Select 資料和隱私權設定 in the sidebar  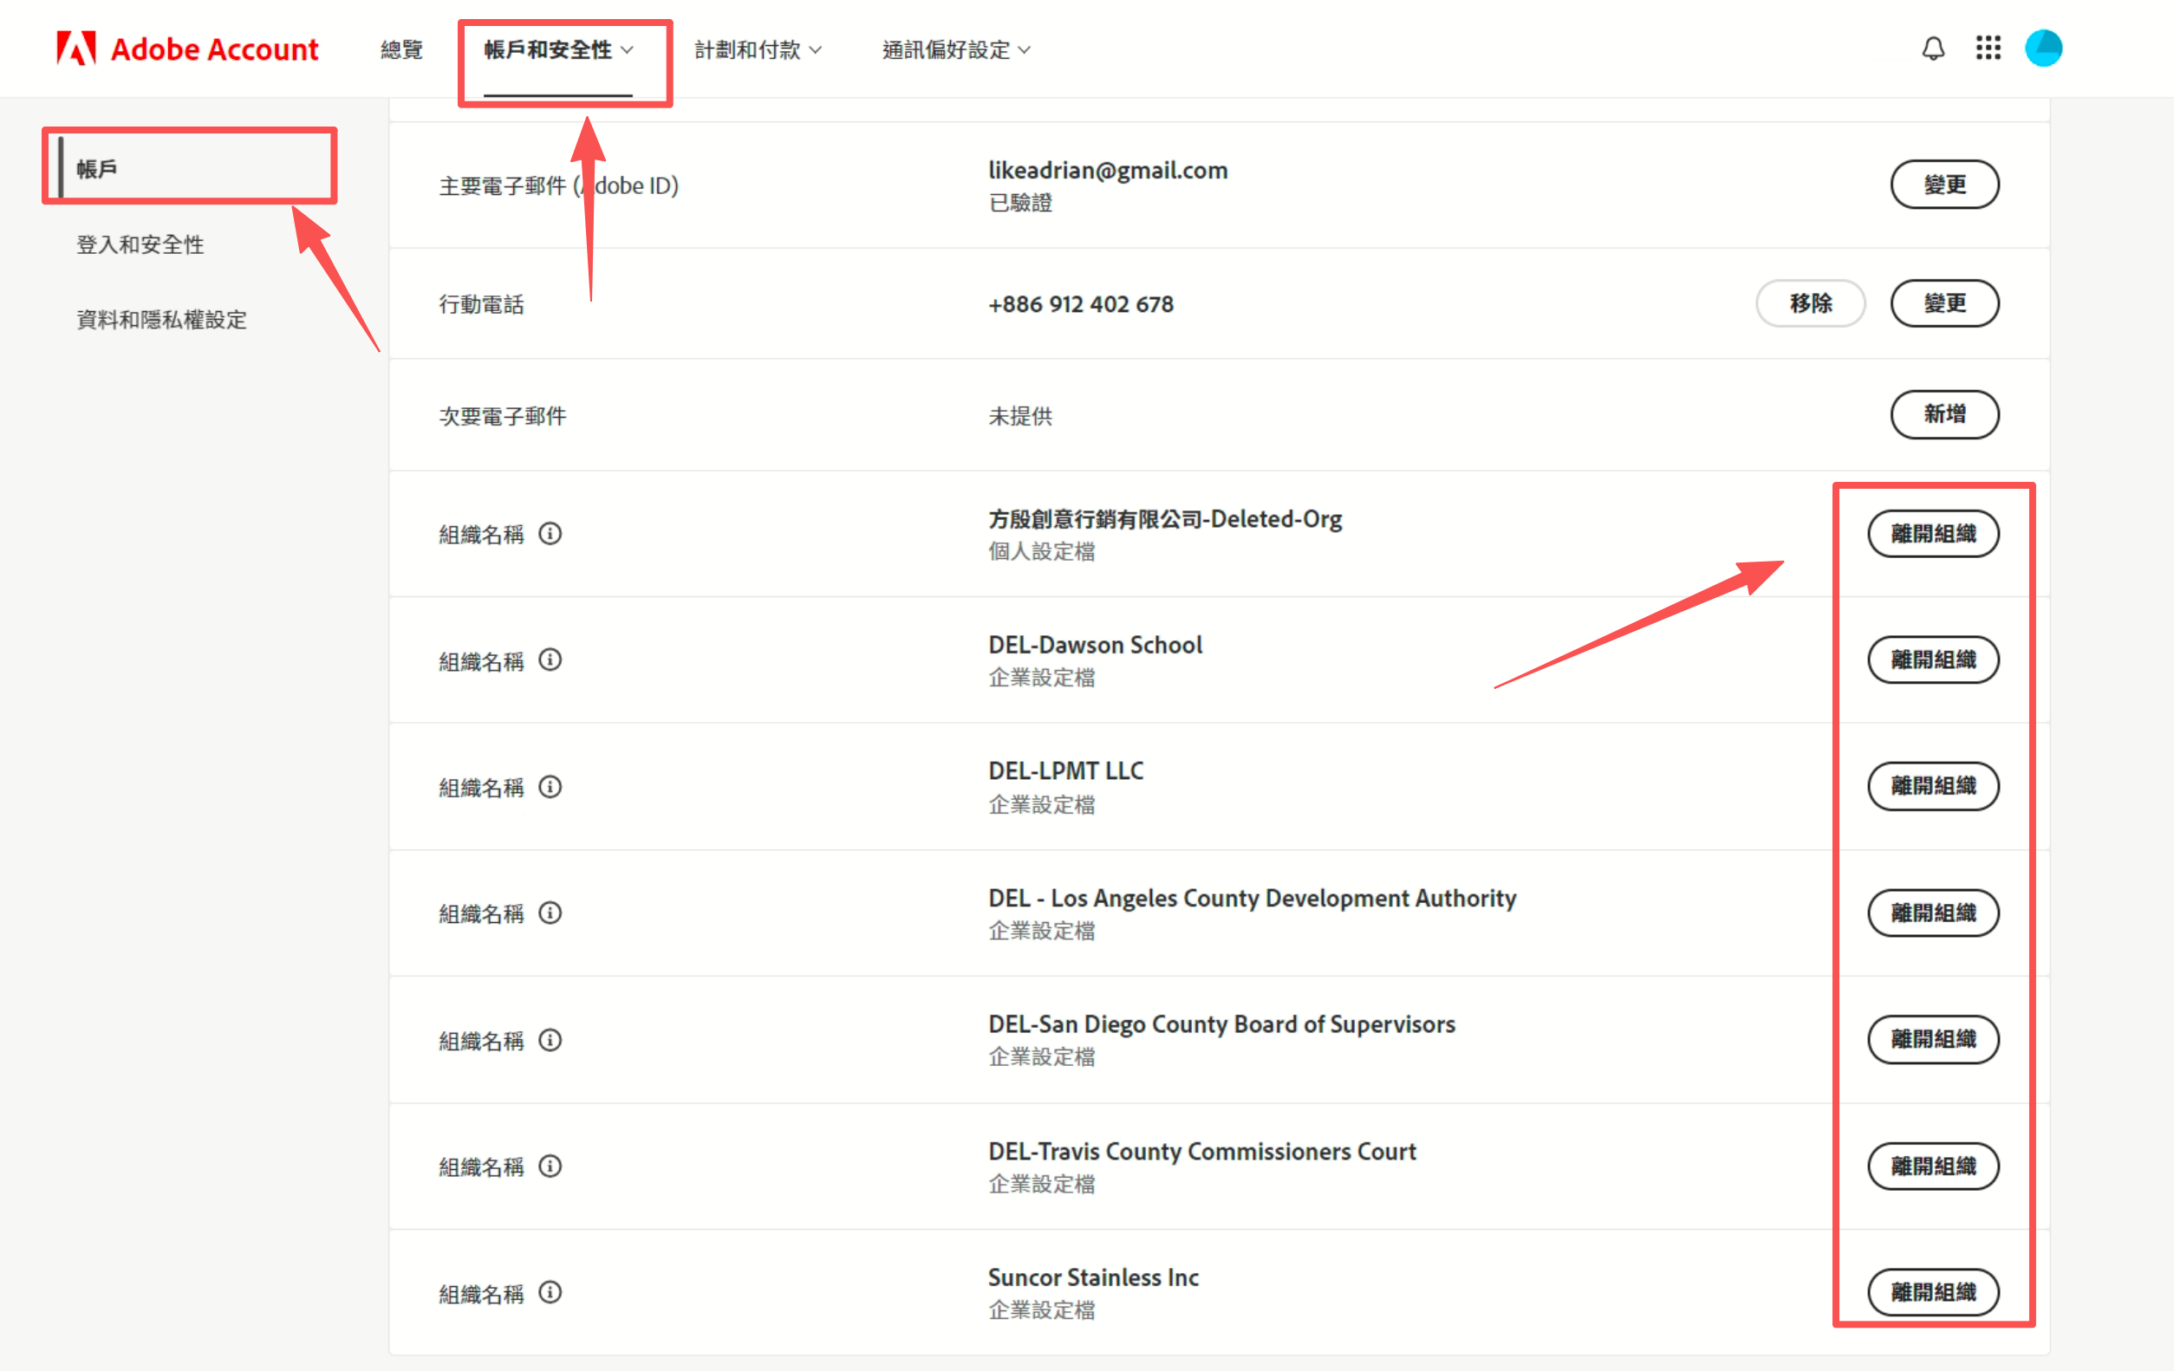pos(161,320)
